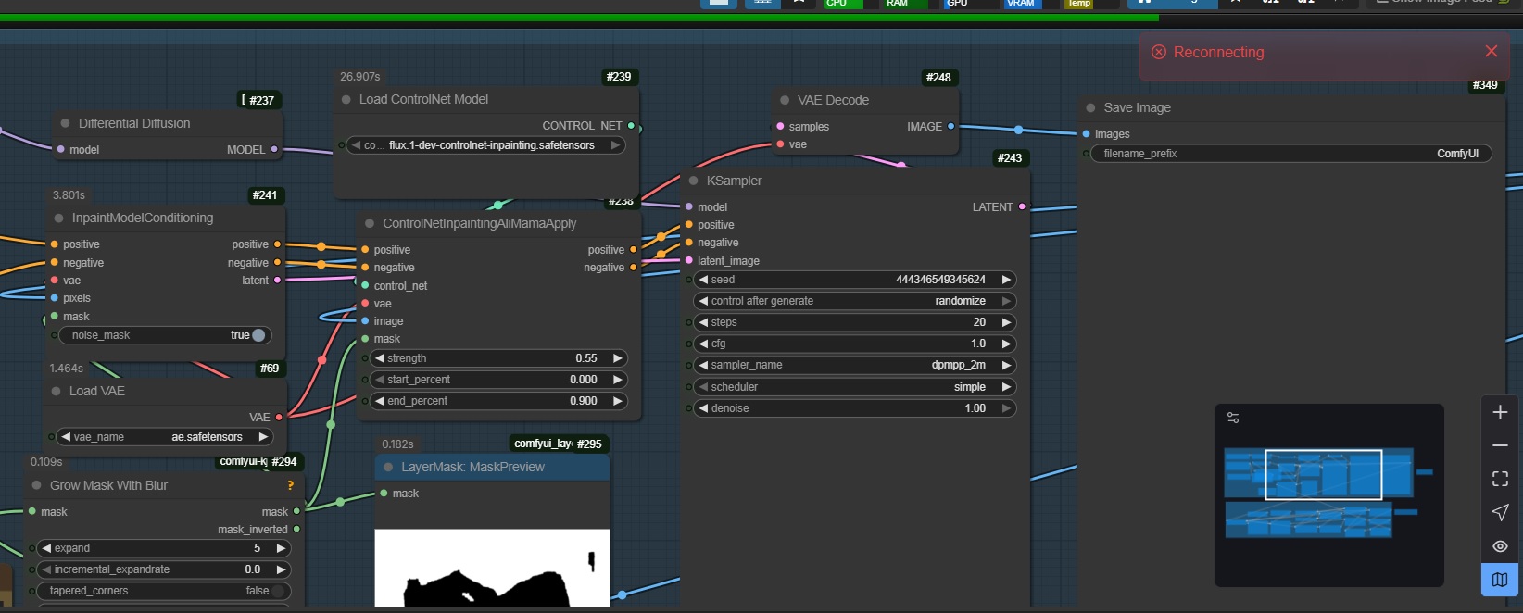Click the mask_inverted output slot

296,530
